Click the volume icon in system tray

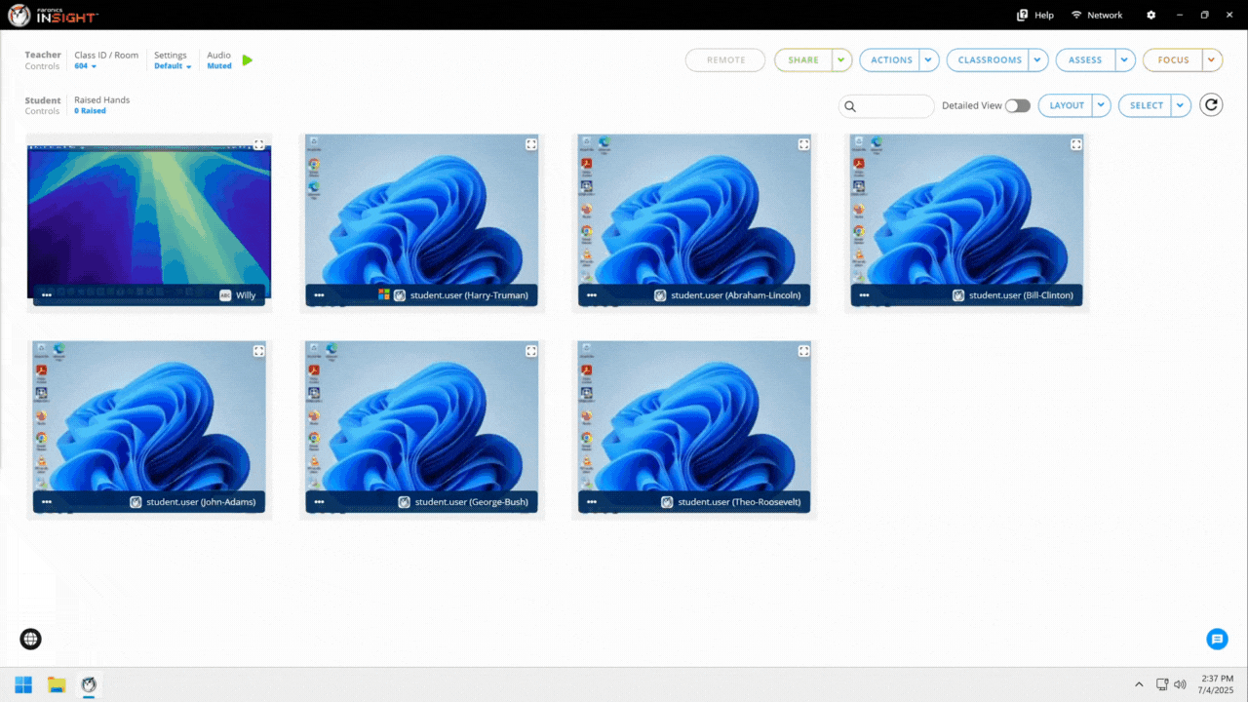point(1180,684)
